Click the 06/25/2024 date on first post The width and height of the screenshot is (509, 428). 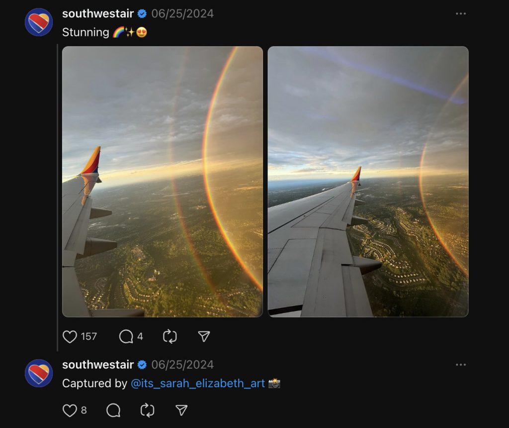(x=182, y=14)
